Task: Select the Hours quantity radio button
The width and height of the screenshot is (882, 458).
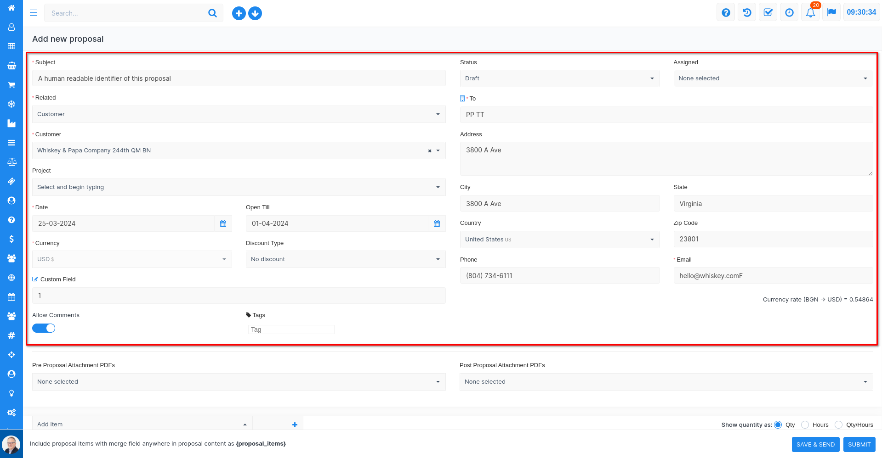Action: tap(805, 425)
